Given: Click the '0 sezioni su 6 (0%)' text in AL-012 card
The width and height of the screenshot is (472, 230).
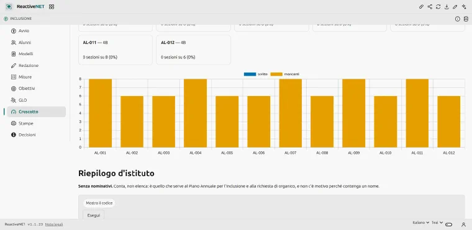Looking at the screenshot, I should coord(178,57).
